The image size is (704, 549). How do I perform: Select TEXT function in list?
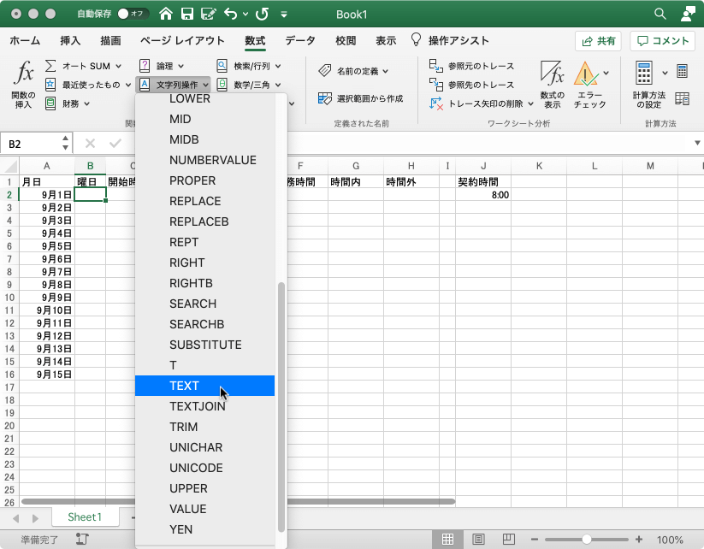(204, 386)
